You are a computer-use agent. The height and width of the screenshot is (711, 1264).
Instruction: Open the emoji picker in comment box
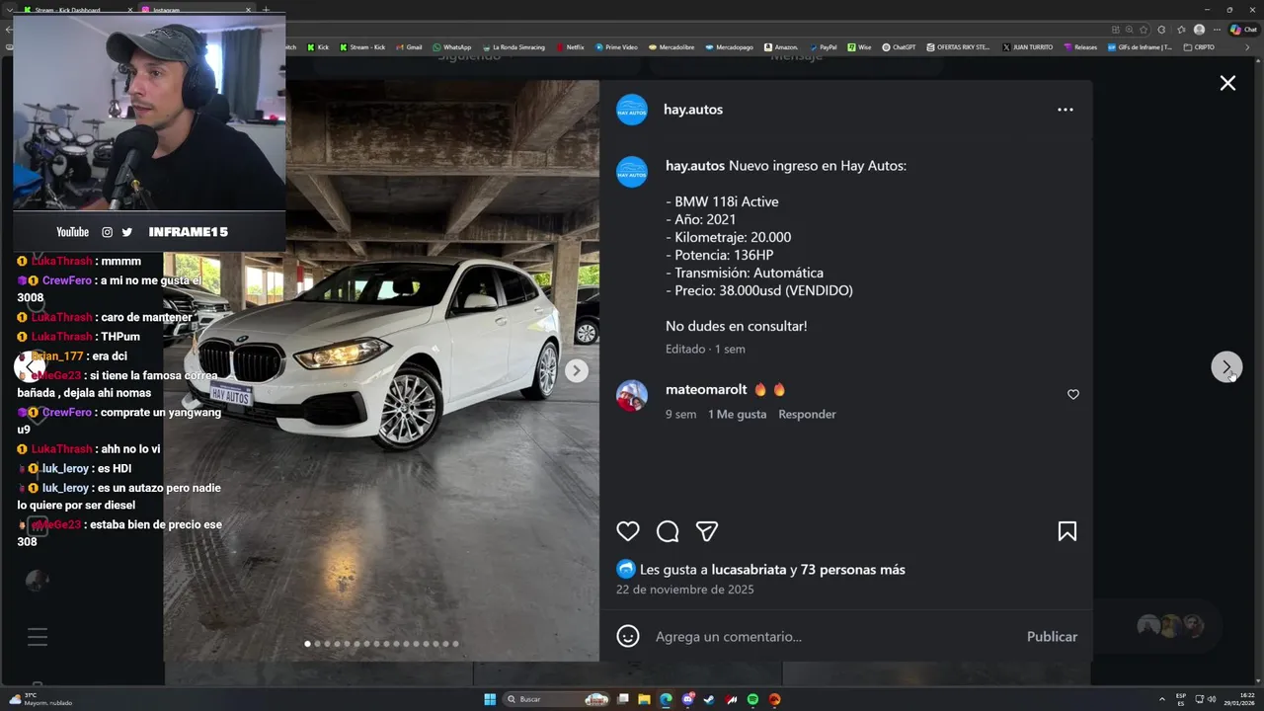click(628, 636)
